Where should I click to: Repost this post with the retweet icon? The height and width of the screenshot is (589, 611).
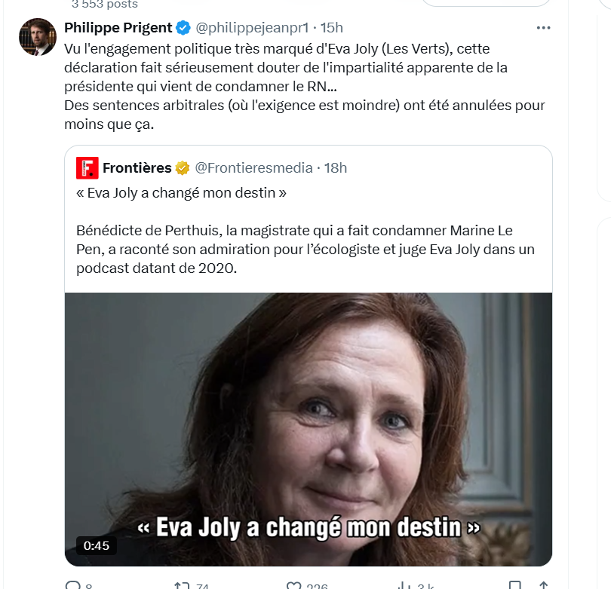tap(182, 586)
